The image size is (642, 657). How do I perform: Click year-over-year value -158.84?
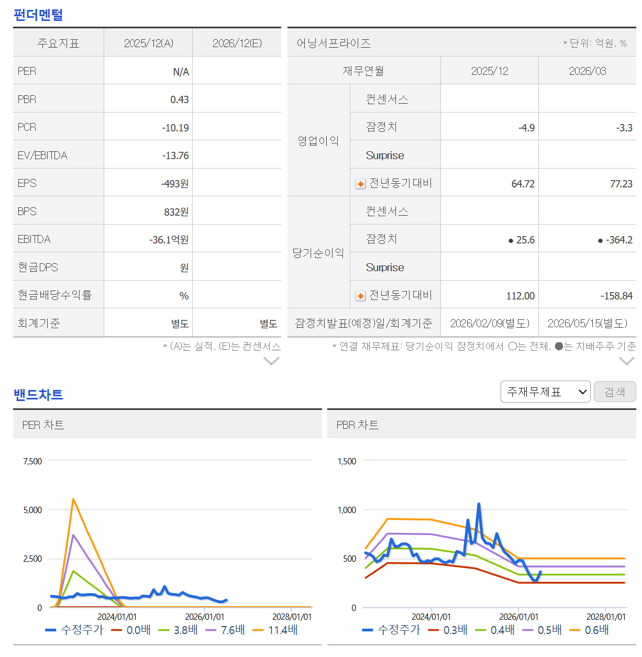click(x=616, y=296)
